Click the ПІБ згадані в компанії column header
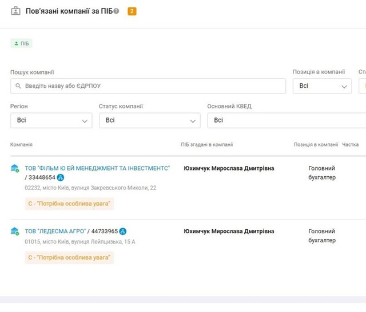Image resolution: width=366 pixels, height=312 pixels. tap(207, 144)
